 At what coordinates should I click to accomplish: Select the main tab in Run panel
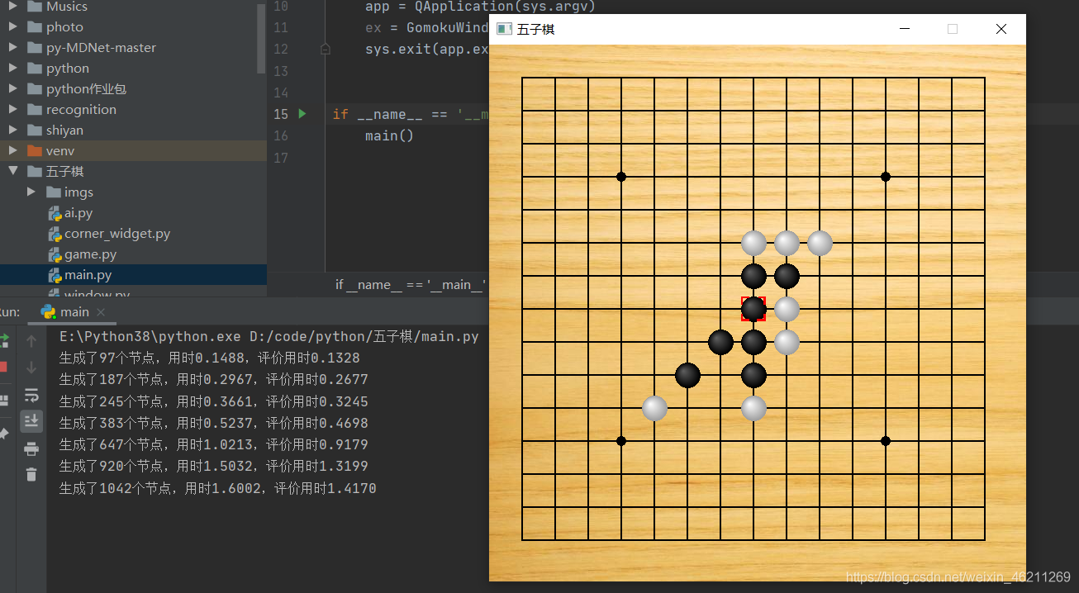tap(74, 312)
